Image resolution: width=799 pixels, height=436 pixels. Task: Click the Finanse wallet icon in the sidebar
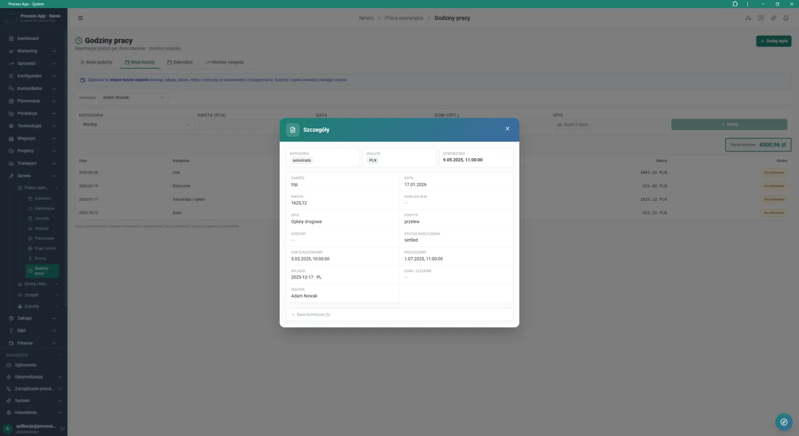coord(11,343)
